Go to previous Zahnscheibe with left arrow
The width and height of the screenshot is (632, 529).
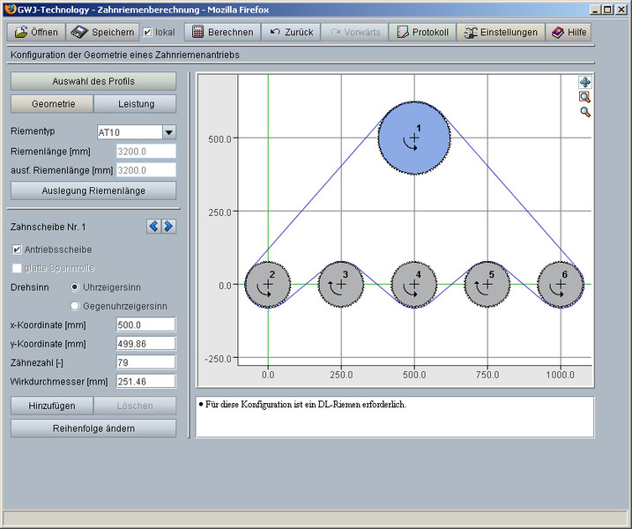click(153, 227)
